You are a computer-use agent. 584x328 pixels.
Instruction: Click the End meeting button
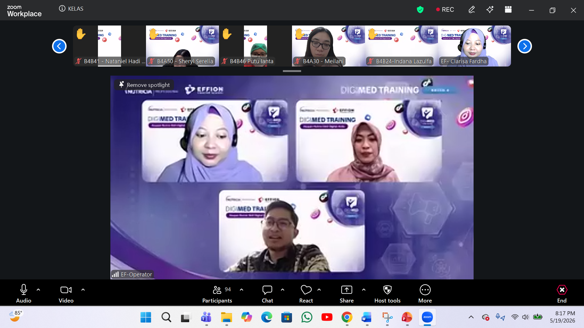click(x=562, y=293)
